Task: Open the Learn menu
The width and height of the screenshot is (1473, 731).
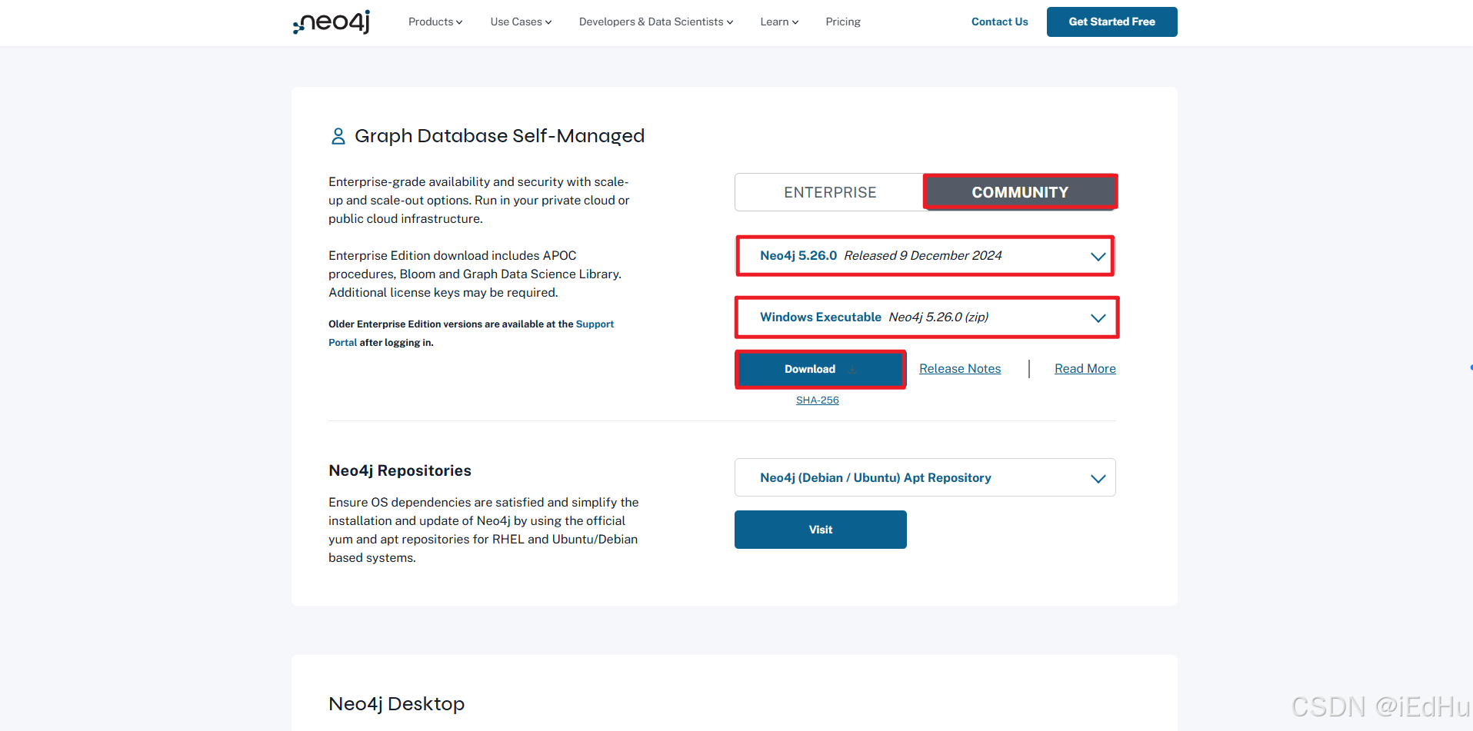Action: click(778, 22)
